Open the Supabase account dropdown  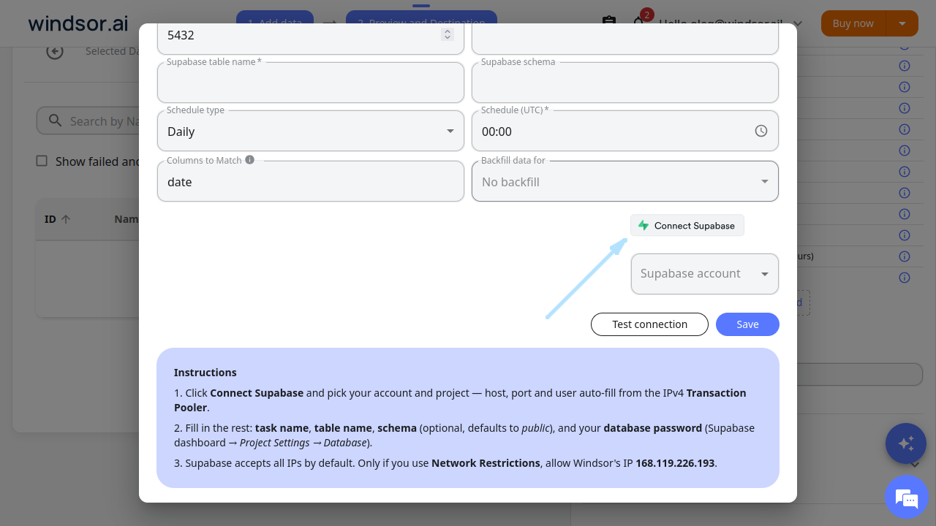[x=705, y=274]
